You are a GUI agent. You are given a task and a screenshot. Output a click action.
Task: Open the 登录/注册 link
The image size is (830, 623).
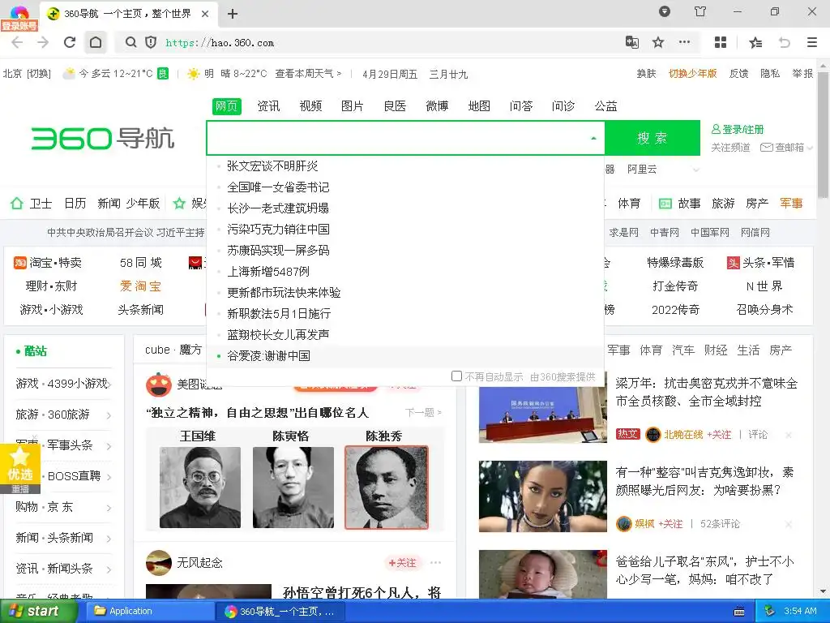click(x=738, y=129)
